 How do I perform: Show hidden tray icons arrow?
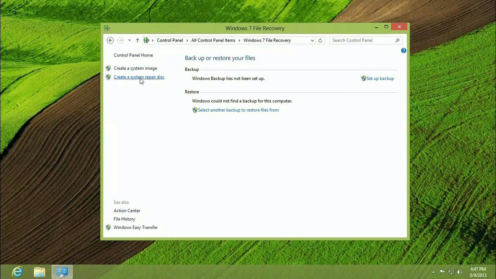pyautogui.click(x=433, y=272)
